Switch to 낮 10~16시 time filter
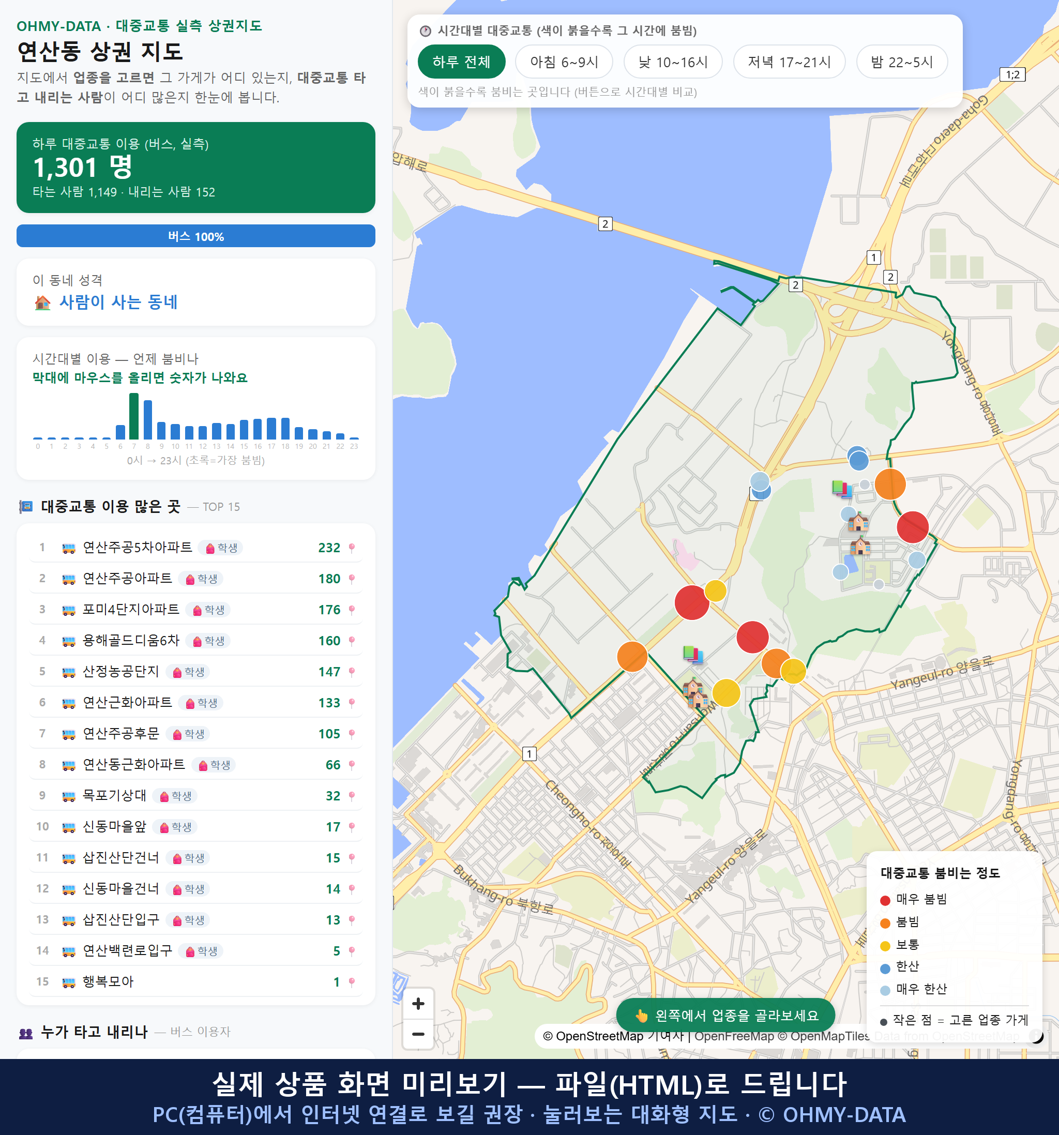The height and width of the screenshot is (1135, 1059). point(673,62)
